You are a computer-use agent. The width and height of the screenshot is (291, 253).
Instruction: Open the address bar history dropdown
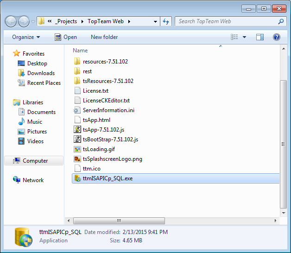155,21
